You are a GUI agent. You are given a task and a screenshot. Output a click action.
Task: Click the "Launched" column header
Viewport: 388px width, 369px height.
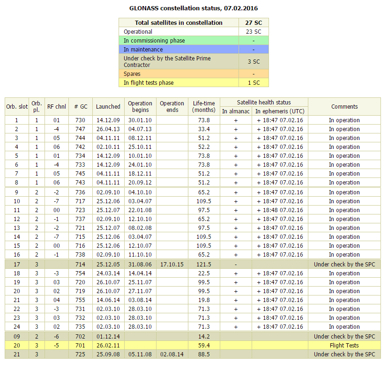click(108, 107)
